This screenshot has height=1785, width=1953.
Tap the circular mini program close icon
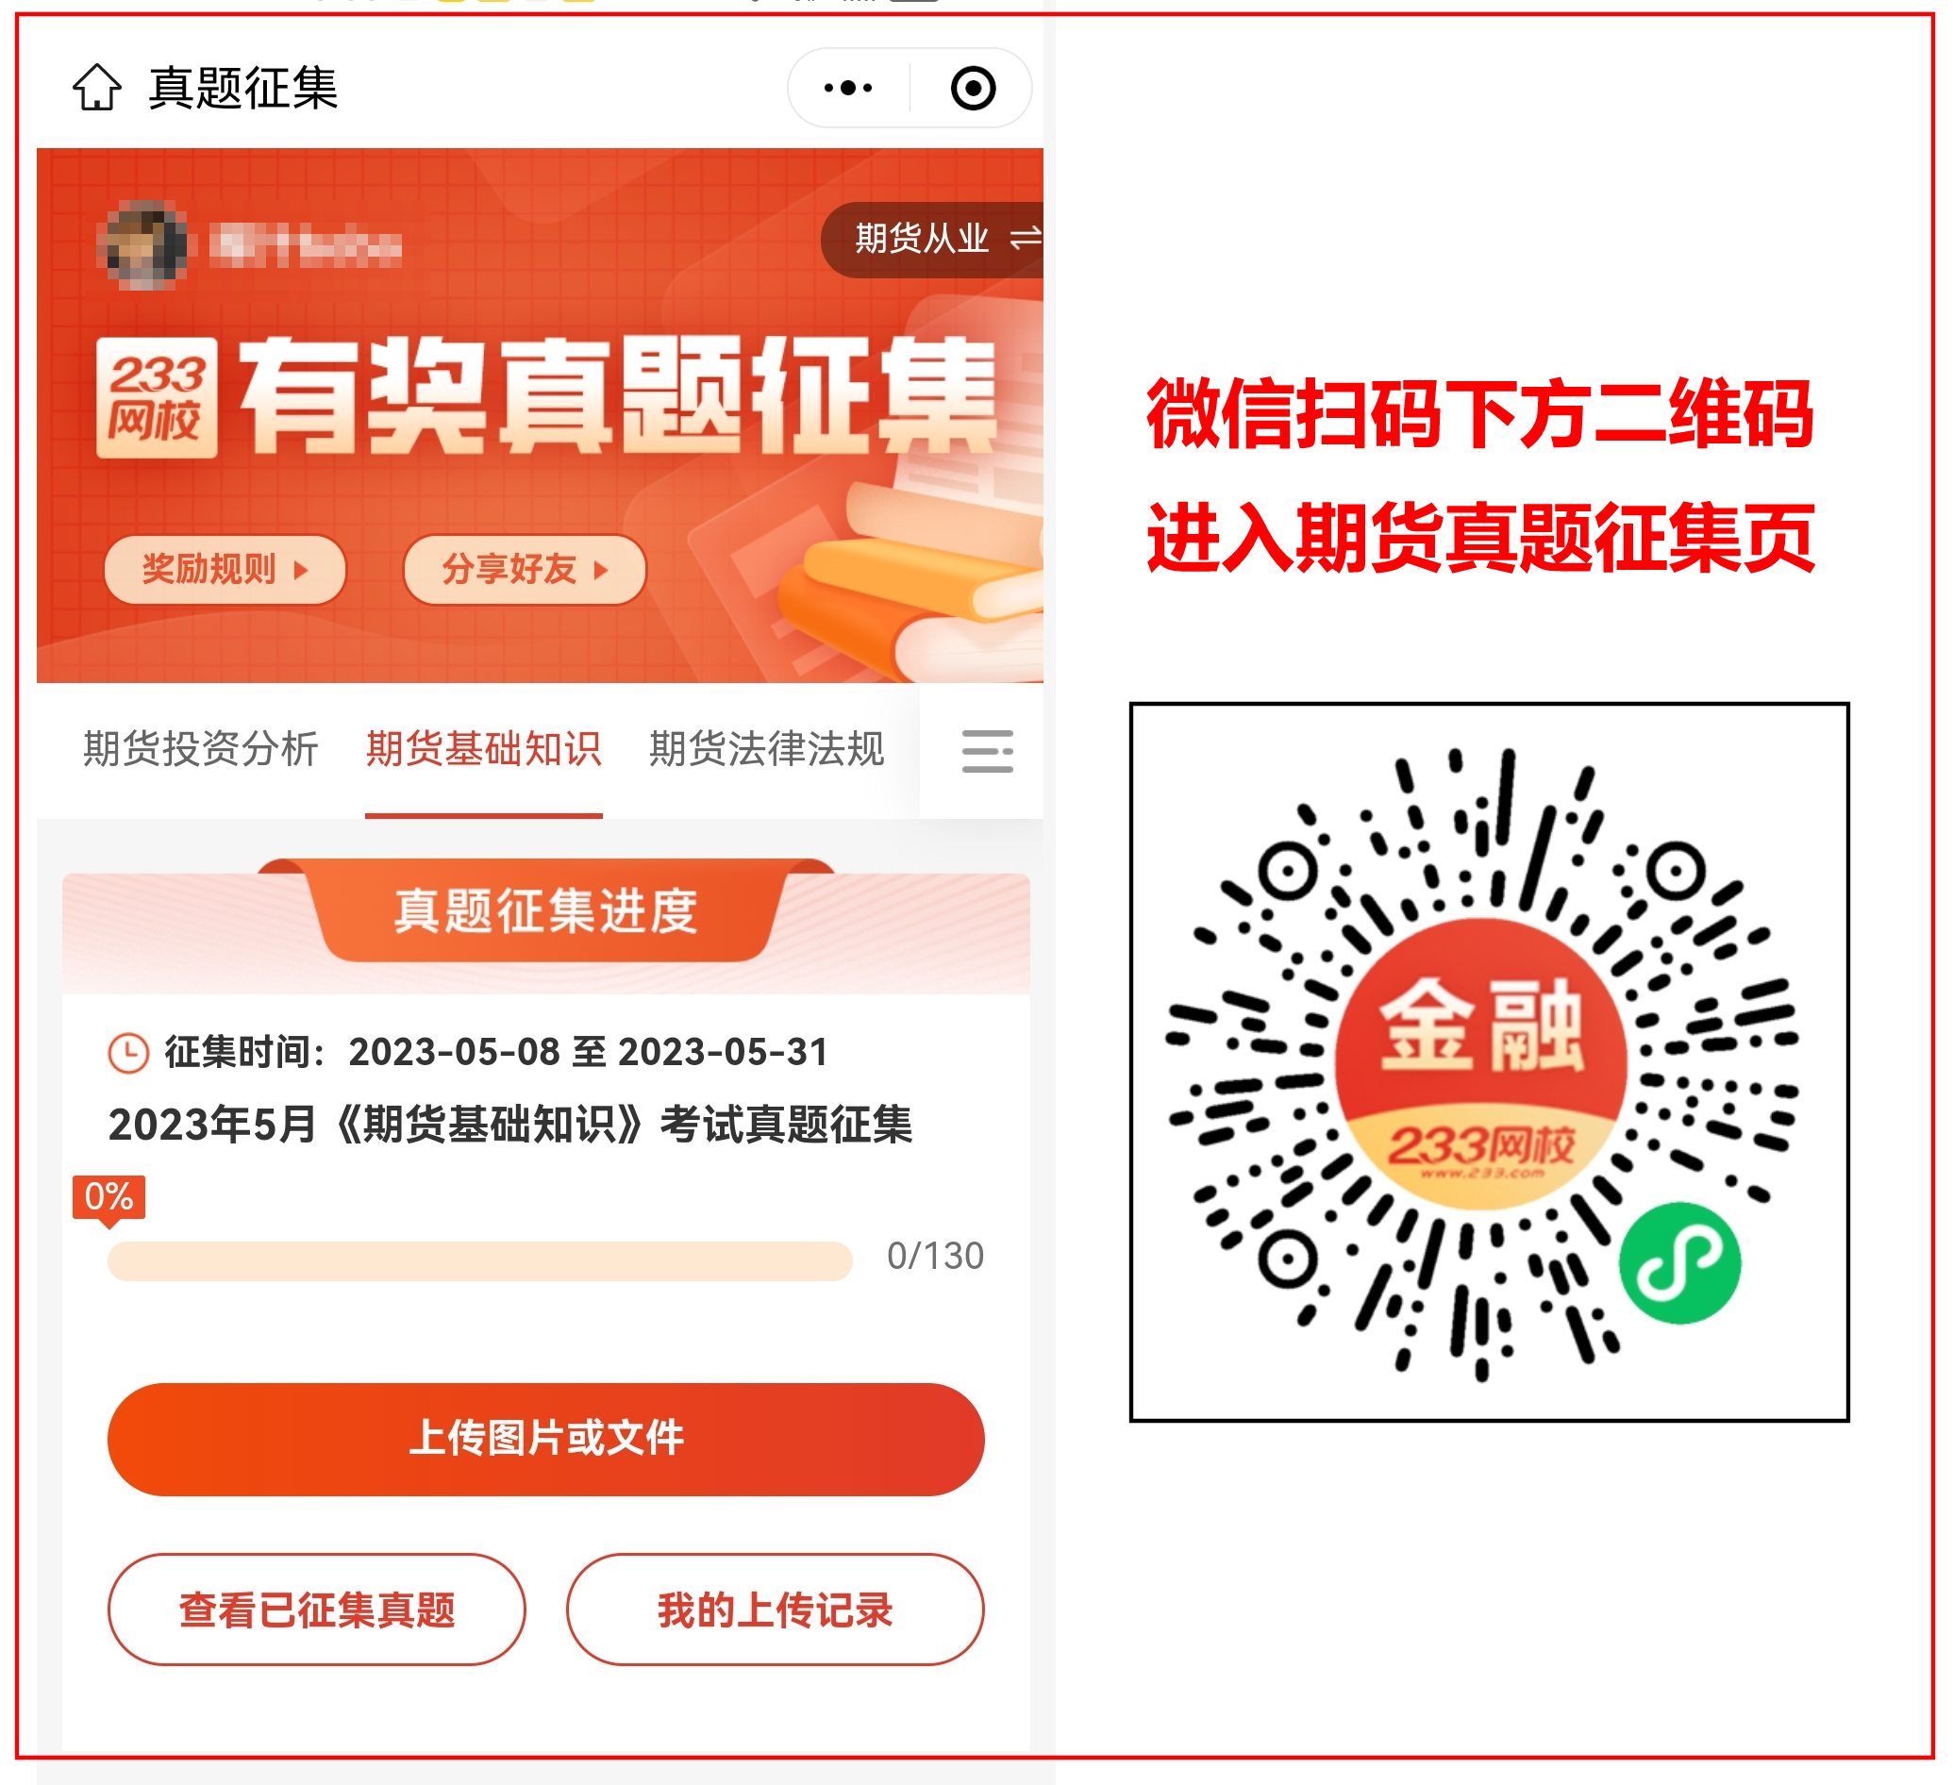point(973,88)
